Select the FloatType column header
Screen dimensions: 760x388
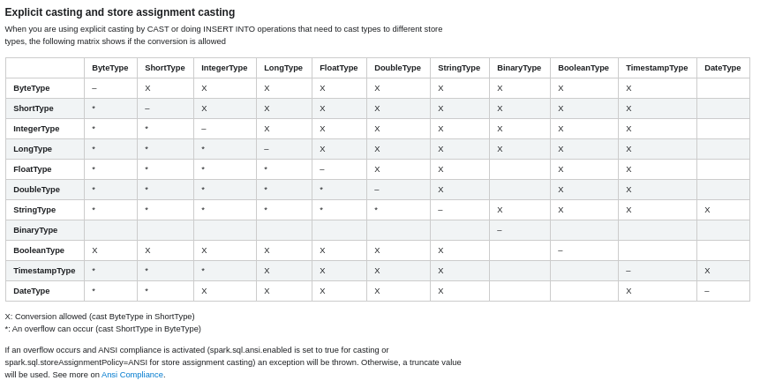(x=339, y=68)
